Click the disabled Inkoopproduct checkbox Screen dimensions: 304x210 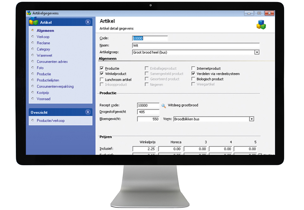coord(102,84)
